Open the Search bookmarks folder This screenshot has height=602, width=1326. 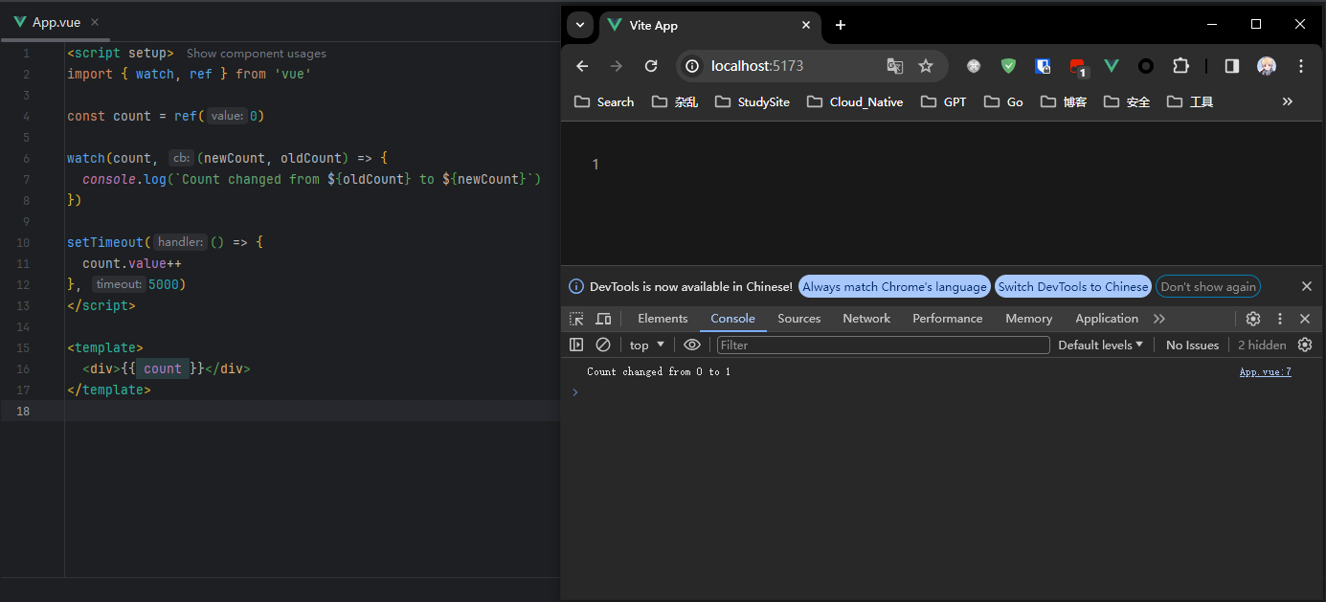(604, 101)
